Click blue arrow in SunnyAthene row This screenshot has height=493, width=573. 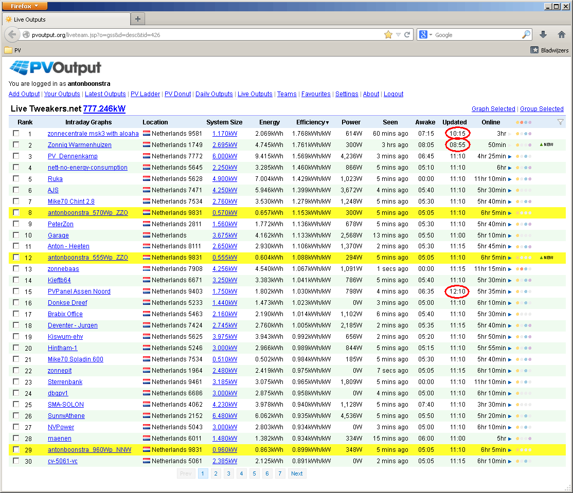pyautogui.click(x=510, y=416)
